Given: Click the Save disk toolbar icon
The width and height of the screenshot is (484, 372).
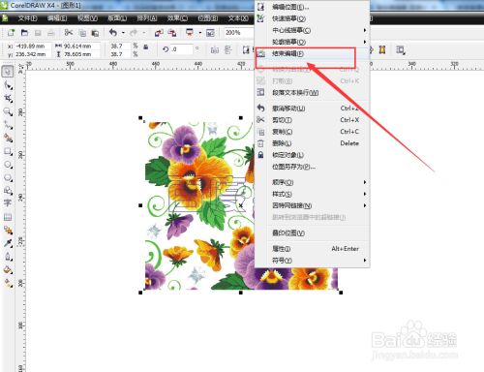Looking at the screenshot, I should [x=38, y=33].
